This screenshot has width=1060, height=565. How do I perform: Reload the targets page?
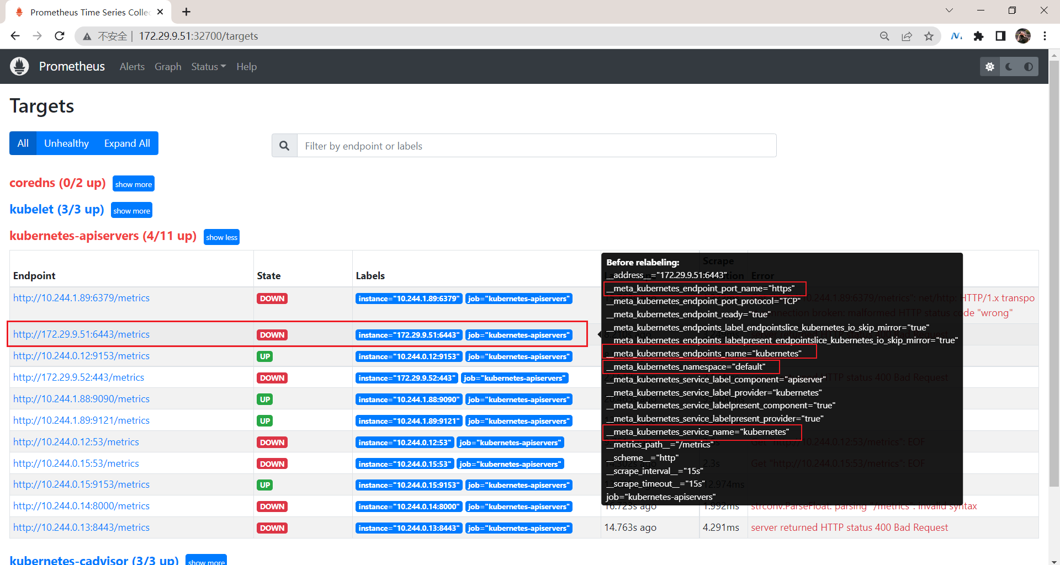click(x=60, y=36)
